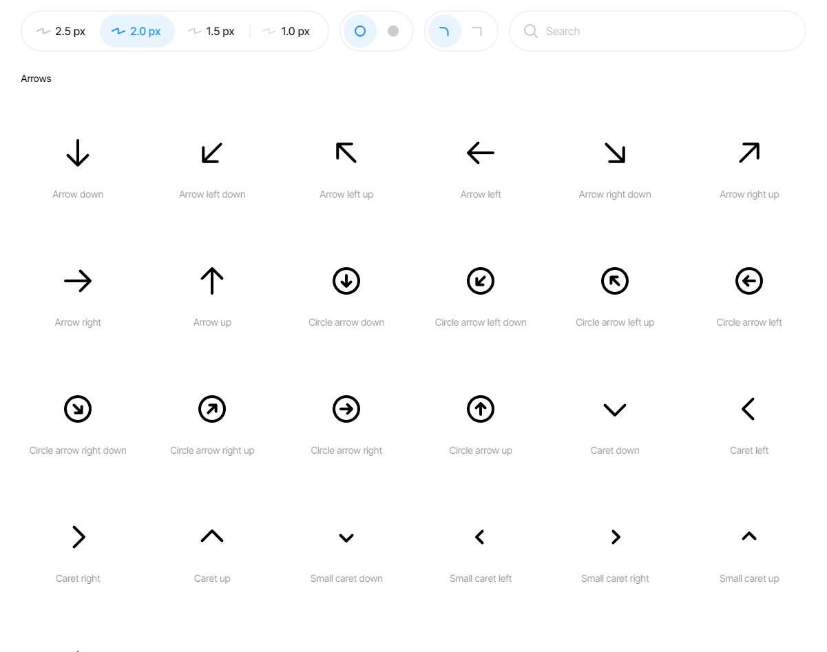
Task: Click the Small caret up icon
Action: 749,536
